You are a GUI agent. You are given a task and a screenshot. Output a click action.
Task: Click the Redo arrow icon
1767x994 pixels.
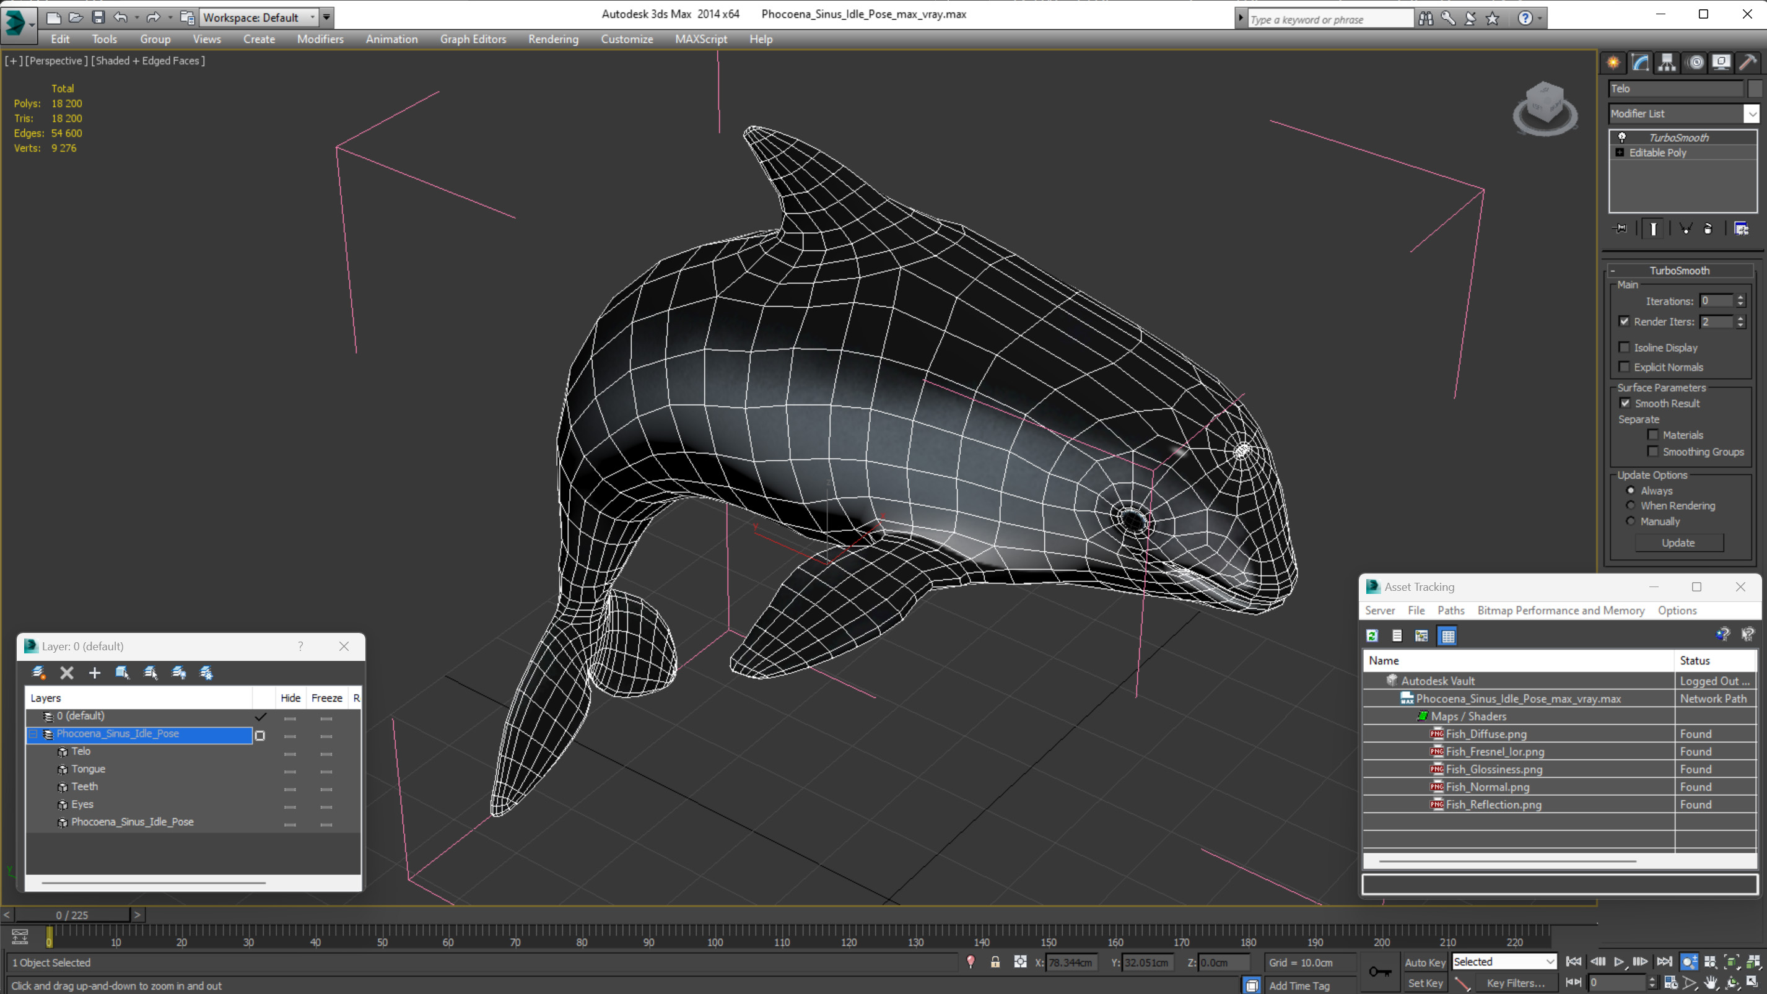[x=154, y=17]
